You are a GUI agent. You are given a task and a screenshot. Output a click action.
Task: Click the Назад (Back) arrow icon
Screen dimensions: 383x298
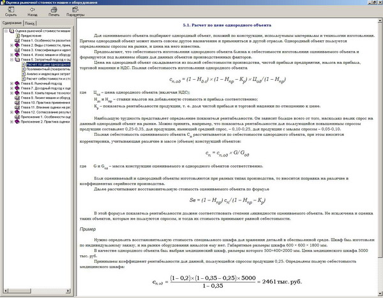click(33, 10)
